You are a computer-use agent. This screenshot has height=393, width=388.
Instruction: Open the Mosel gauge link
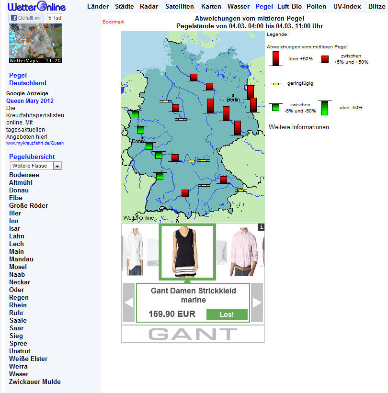(x=18, y=267)
